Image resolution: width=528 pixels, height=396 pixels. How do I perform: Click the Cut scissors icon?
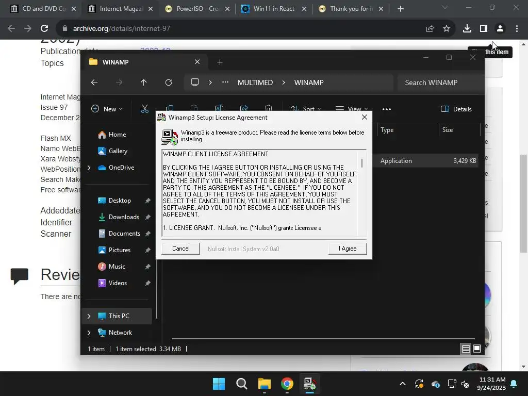point(145,109)
